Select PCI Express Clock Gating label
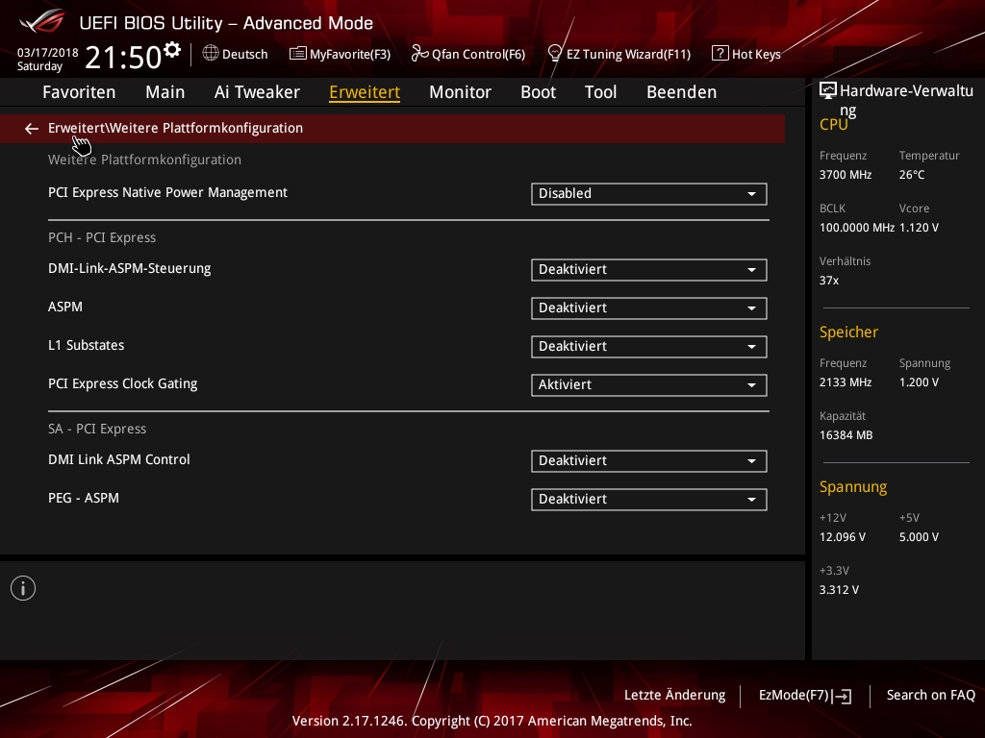985x738 pixels. tap(122, 383)
